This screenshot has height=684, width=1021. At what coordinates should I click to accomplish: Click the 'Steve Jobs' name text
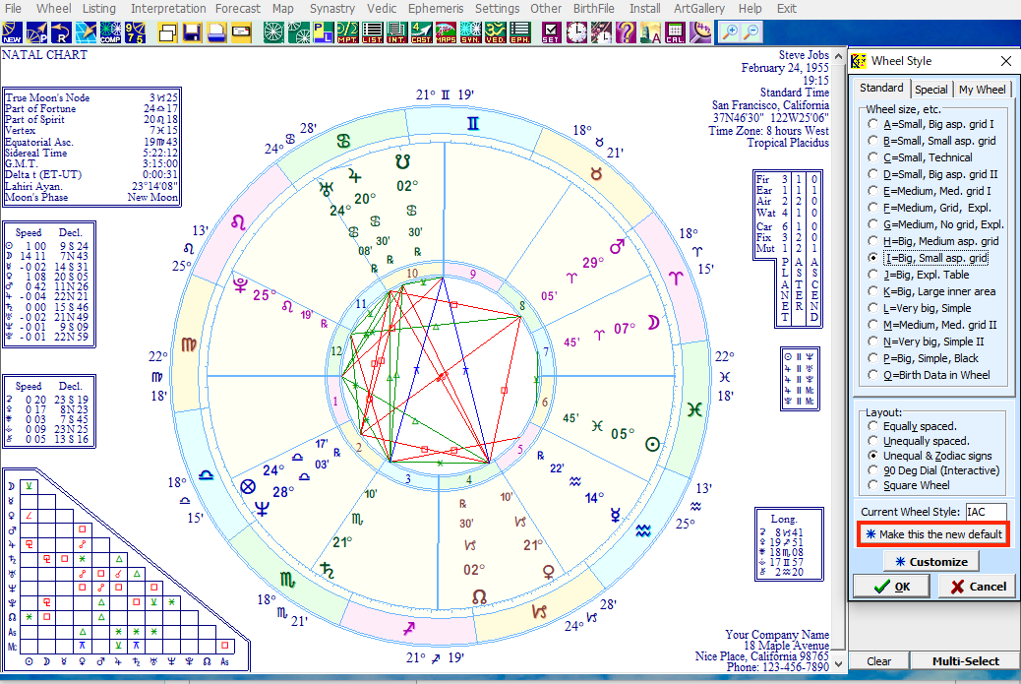pyautogui.click(x=804, y=55)
